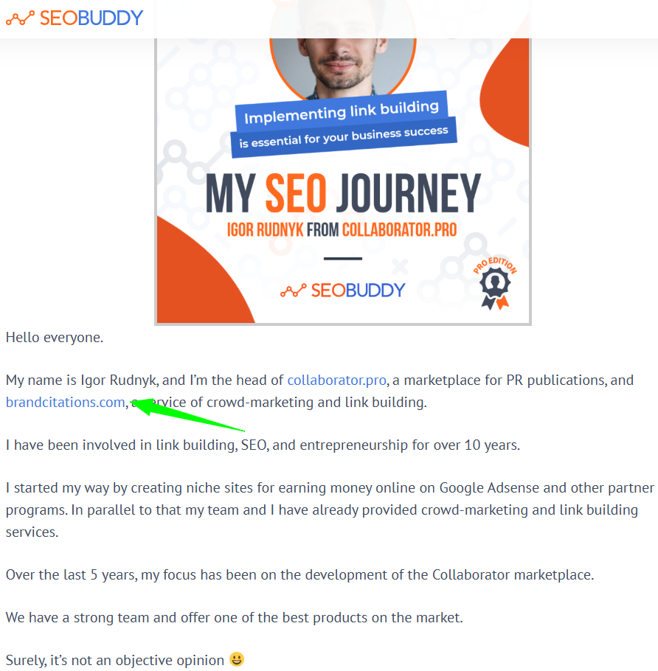Click the is essential for your business success ribbon

343,137
